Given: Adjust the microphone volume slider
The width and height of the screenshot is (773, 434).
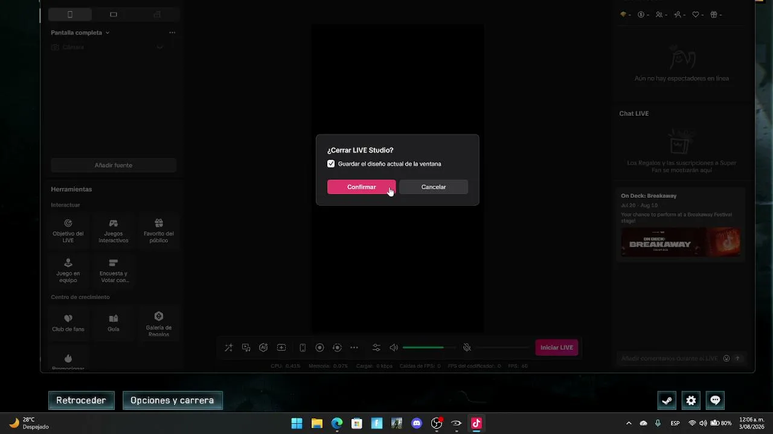Looking at the screenshot, I should (502, 348).
